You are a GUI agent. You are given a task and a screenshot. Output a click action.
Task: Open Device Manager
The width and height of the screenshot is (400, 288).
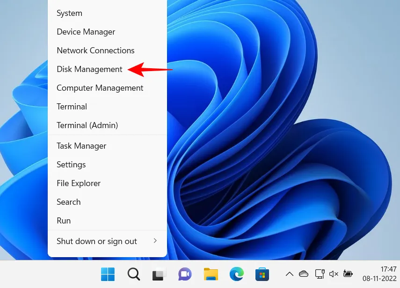click(107, 32)
